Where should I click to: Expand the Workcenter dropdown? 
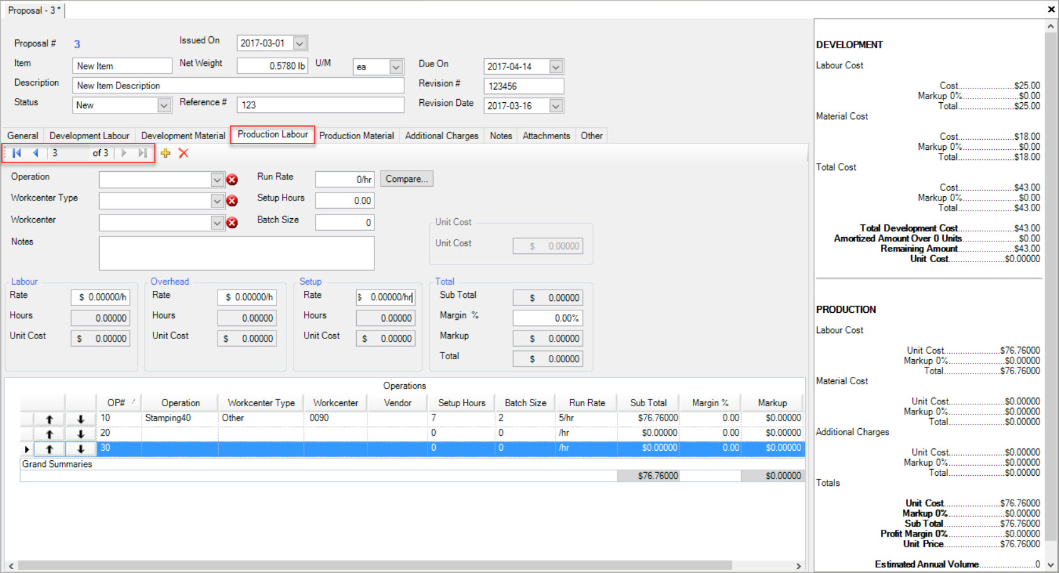pos(217,223)
